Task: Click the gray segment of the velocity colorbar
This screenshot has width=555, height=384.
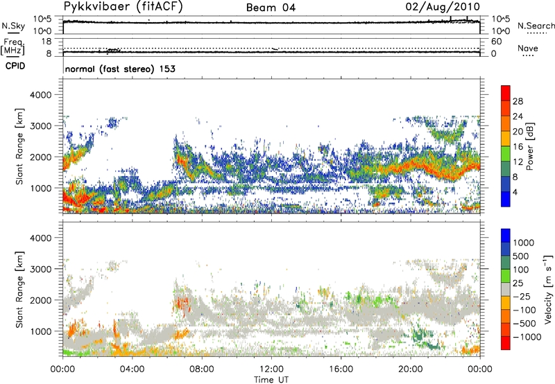Action: click(506, 290)
